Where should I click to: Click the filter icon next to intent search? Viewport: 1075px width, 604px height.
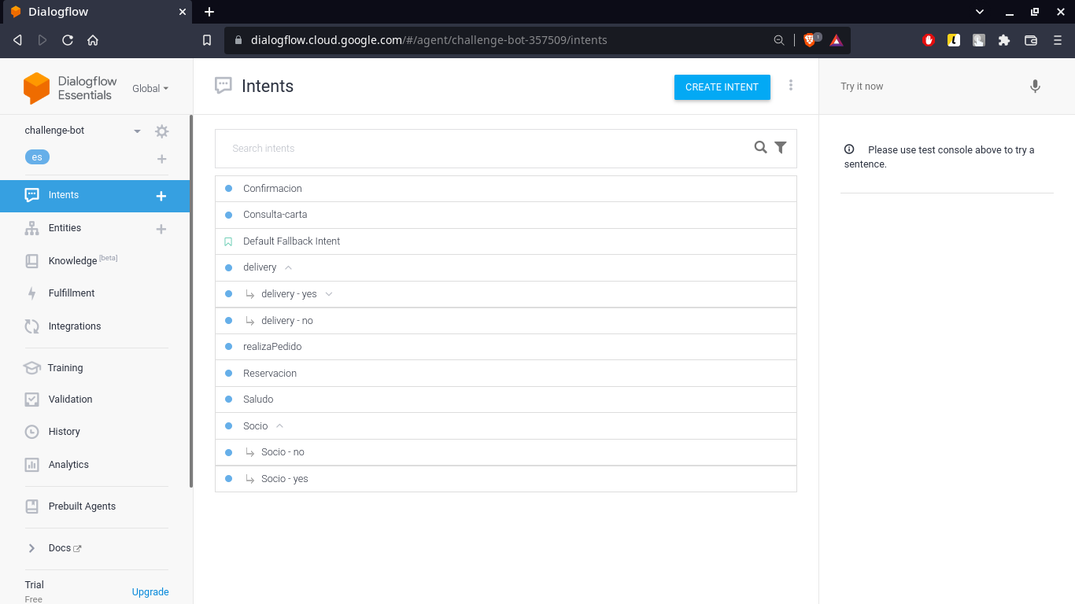tap(780, 148)
